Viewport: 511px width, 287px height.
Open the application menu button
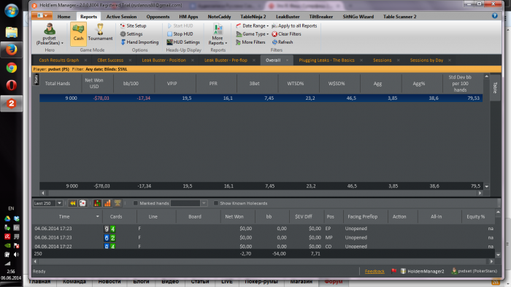42,15
